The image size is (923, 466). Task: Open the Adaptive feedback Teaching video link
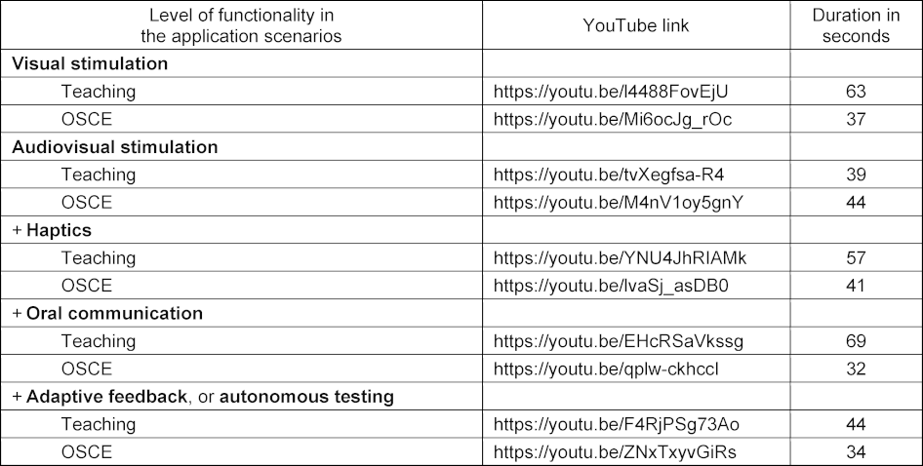pyautogui.click(x=617, y=424)
